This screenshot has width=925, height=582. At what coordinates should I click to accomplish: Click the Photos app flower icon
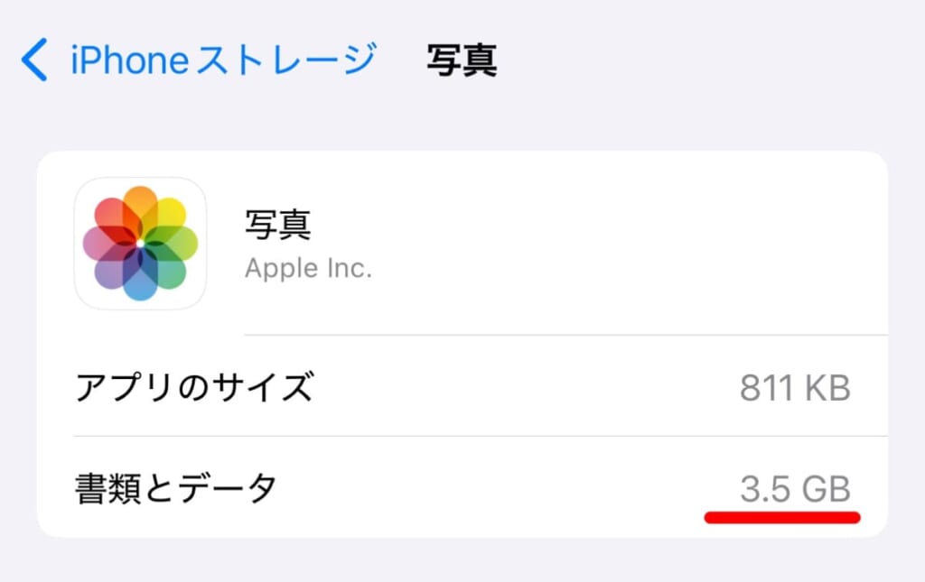pos(140,244)
